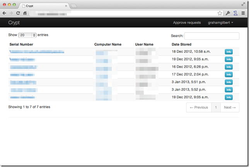Sort the table by the User Name header
This screenshot has width=249, height=167.
click(x=144, y=44)
